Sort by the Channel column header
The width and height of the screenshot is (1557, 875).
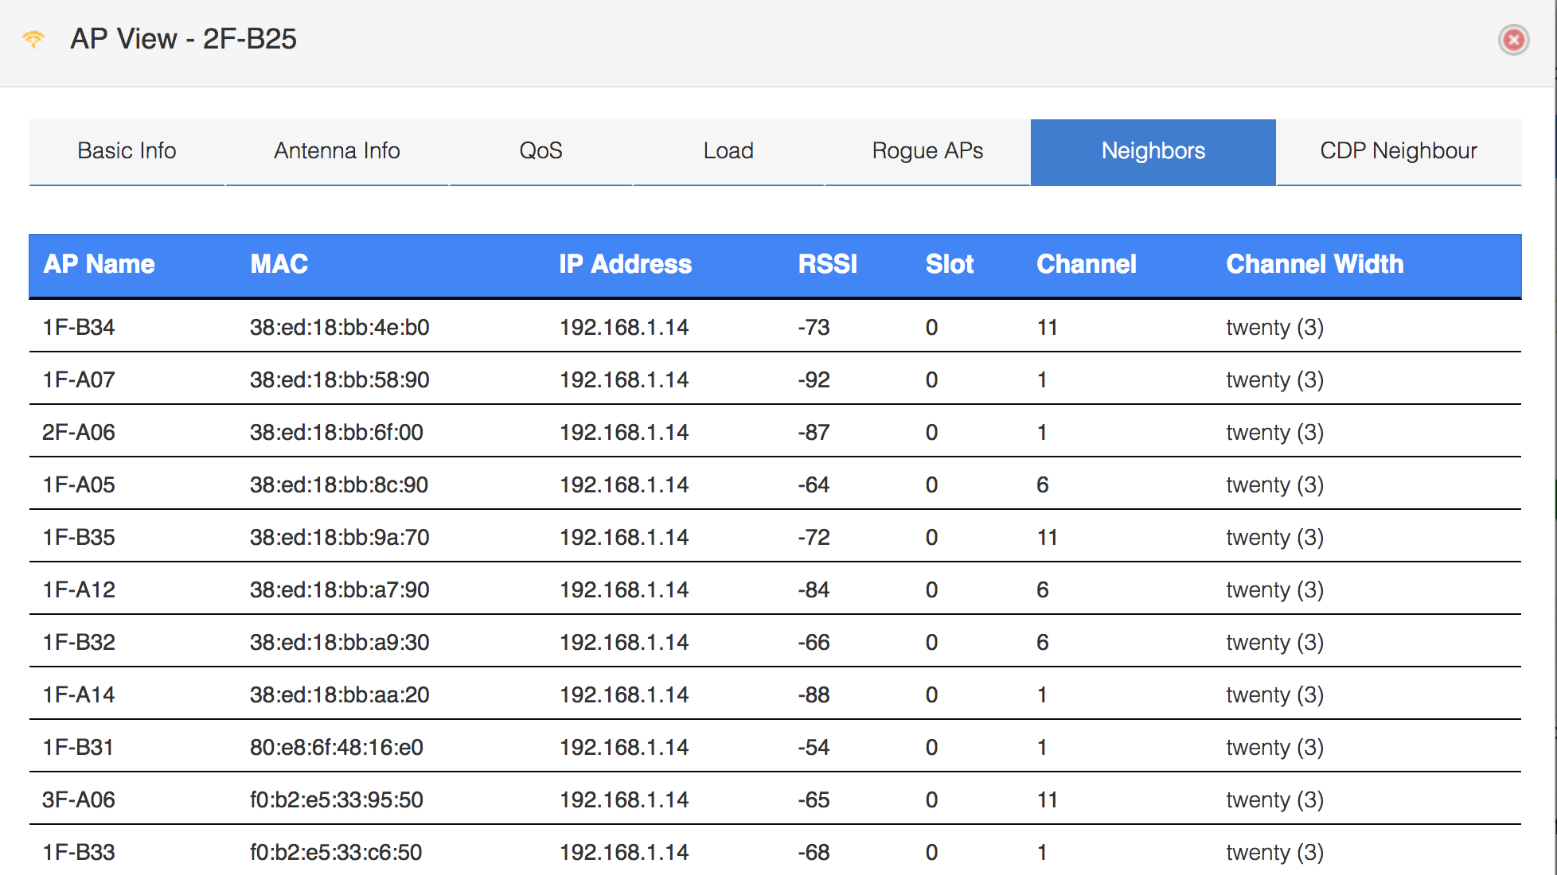pos(1087,264)
